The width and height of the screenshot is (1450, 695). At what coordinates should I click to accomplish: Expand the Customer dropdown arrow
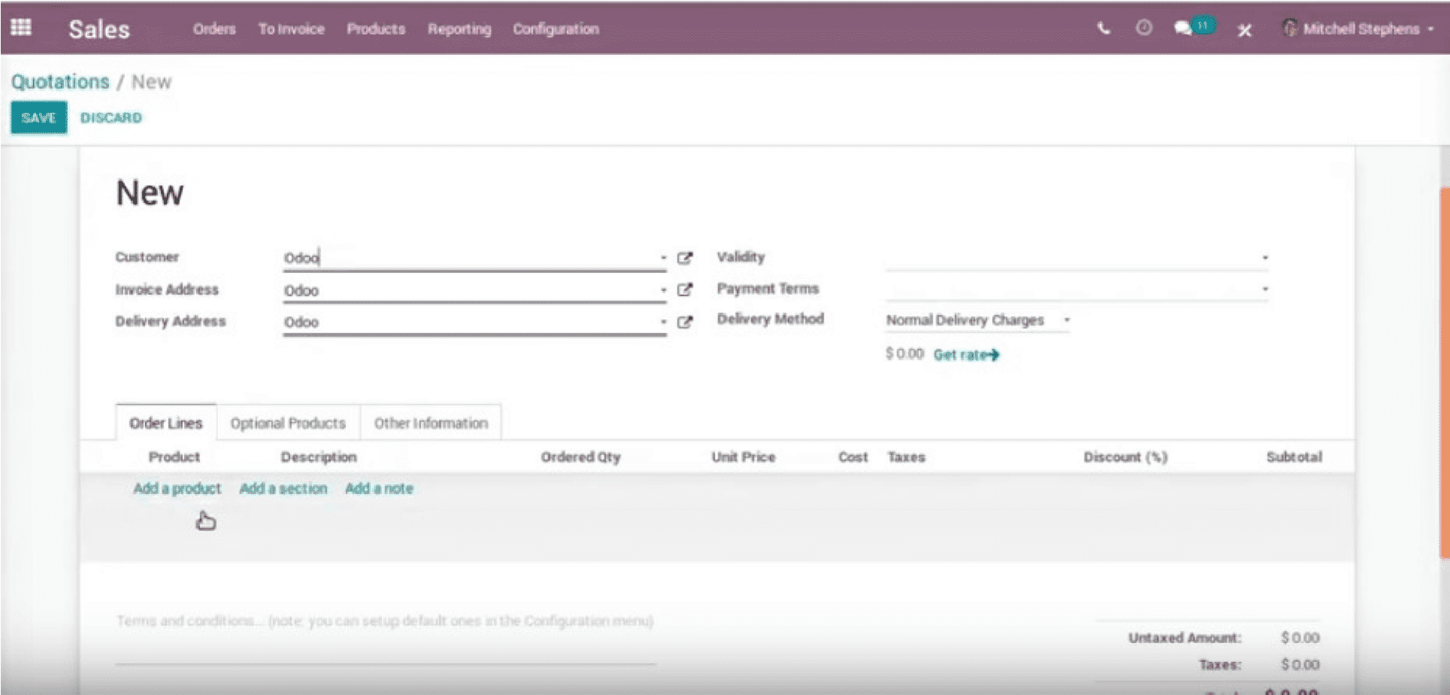pyautogui.click(x=663, y=257)
